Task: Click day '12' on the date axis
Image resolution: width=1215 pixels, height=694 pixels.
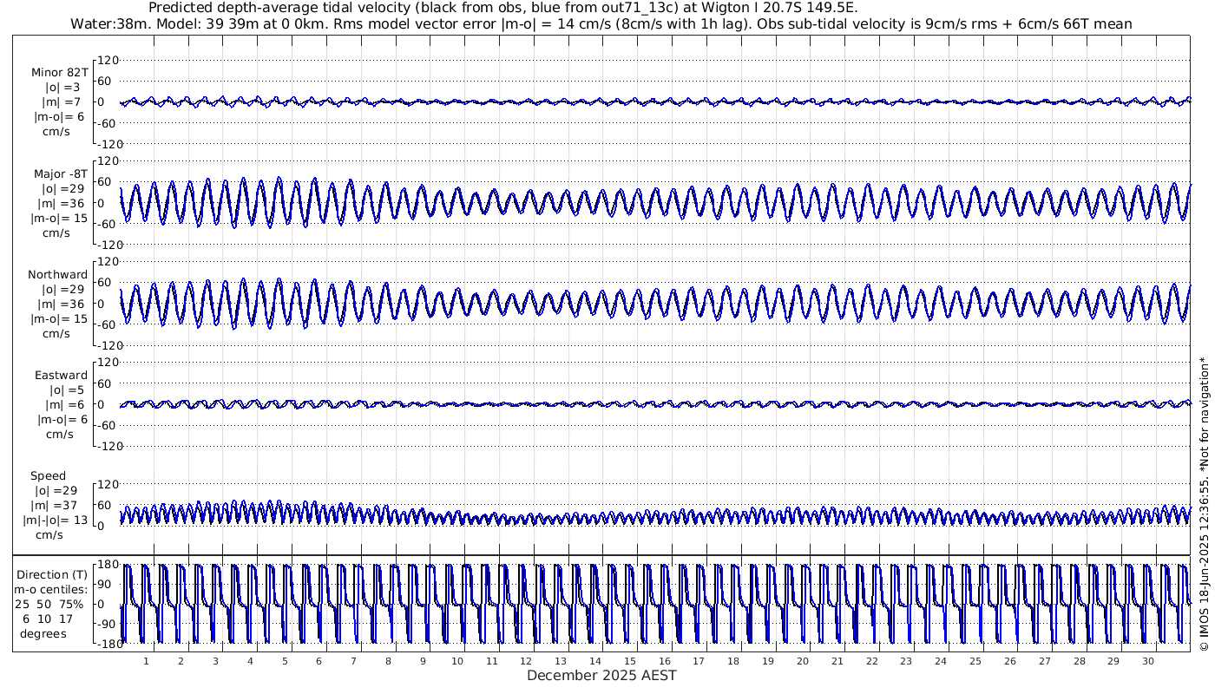Action: pyautogui.click(x=526, y=661)
